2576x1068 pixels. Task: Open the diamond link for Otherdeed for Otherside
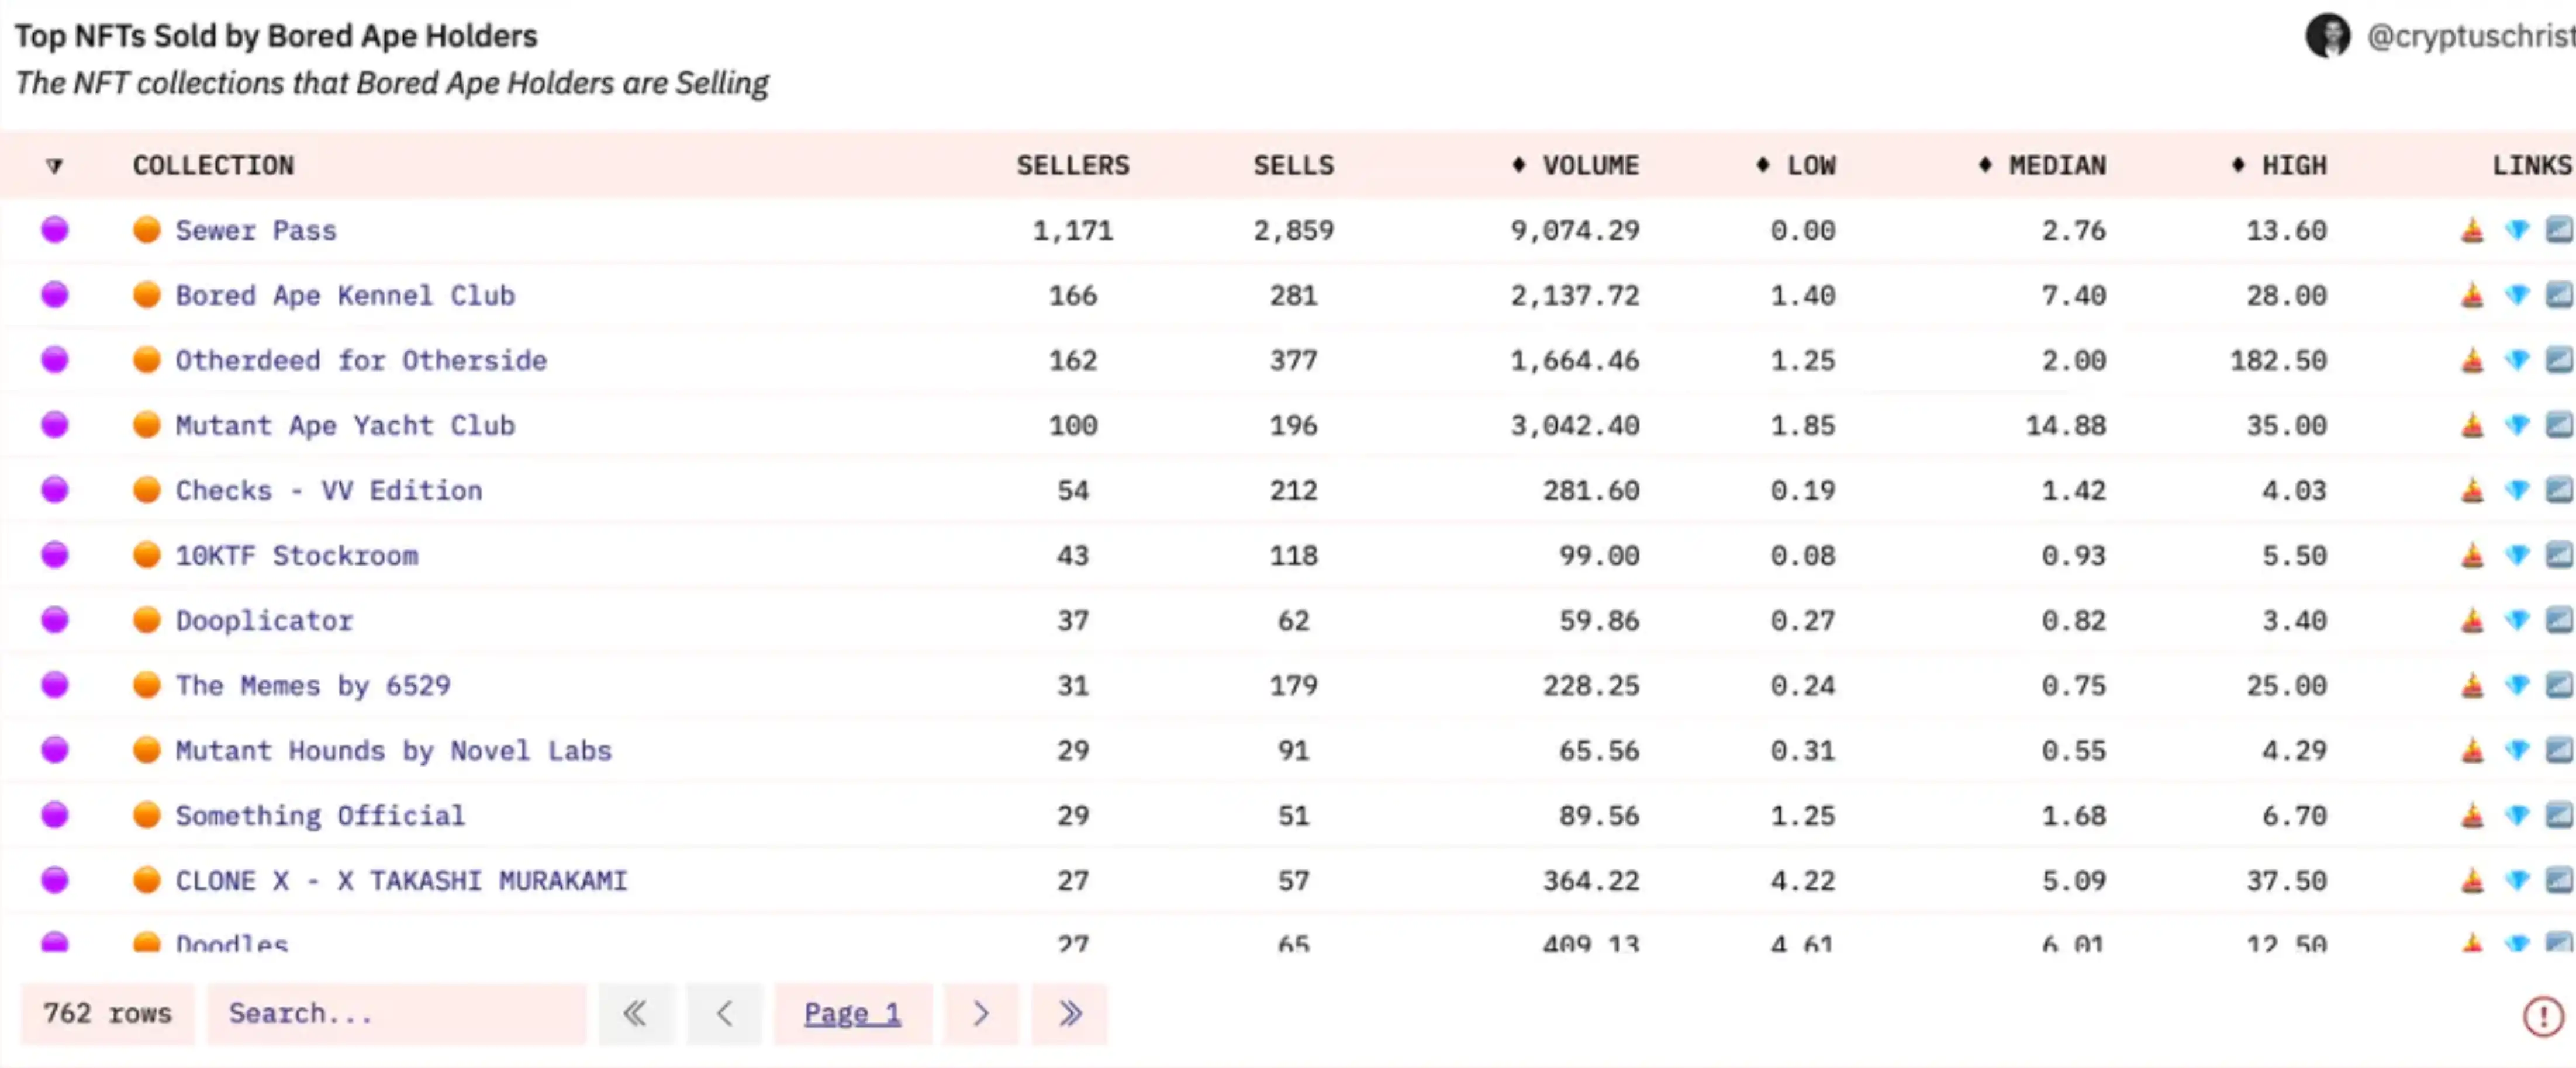click(x=2517, y=360)
